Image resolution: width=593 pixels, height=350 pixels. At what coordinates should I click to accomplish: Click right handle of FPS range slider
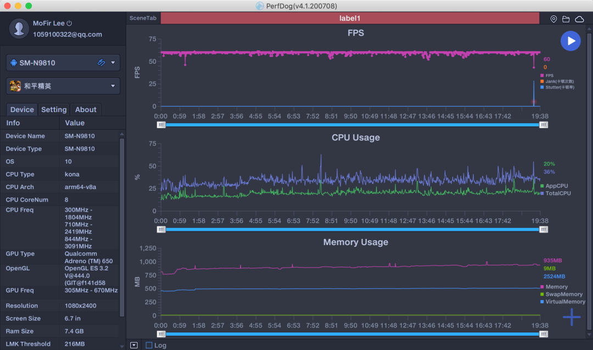pyautogui.click(x=544, y=125)
